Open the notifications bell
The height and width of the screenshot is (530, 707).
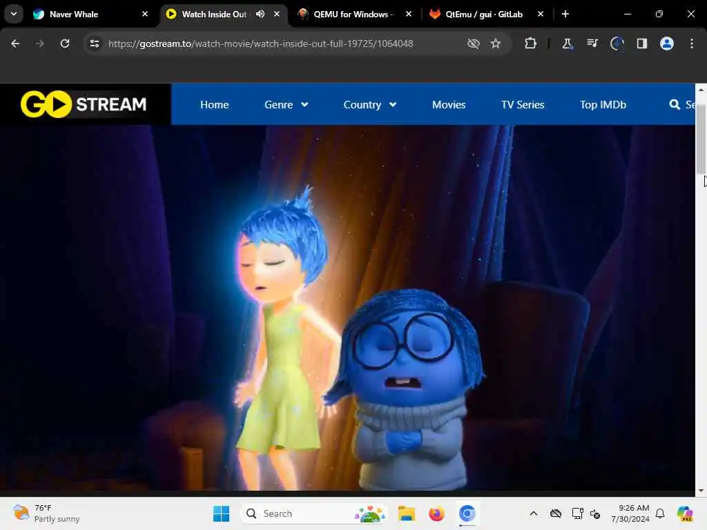click(660, 513)
